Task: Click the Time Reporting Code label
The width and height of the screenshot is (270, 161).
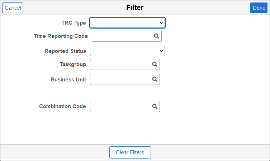Action: coord(61,36)
